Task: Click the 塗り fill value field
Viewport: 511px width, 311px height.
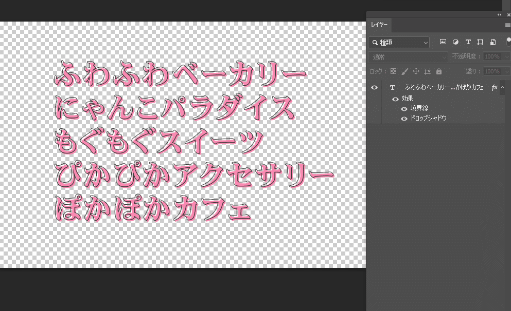Action: [493, 71]
